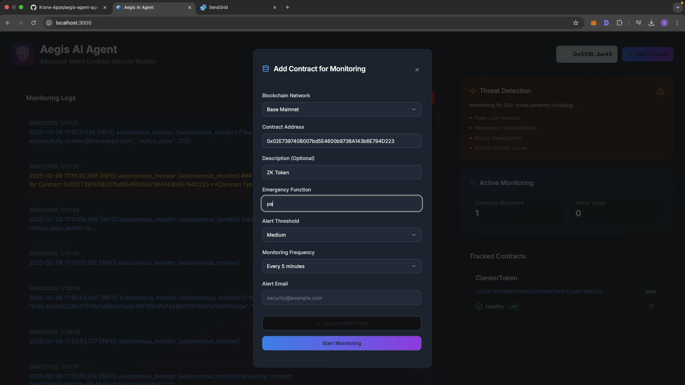Click the Monitoring Logs heading
Screen dimensions: 685x385
[x=51, y=98]
